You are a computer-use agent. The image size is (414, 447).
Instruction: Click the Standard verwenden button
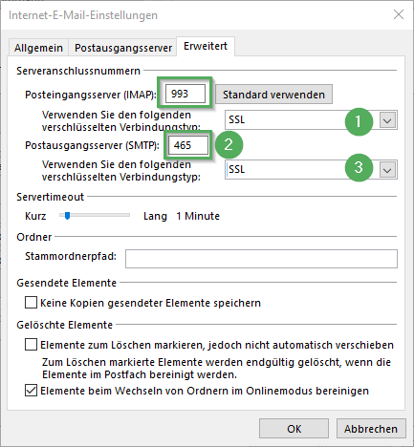pos(273,95)
